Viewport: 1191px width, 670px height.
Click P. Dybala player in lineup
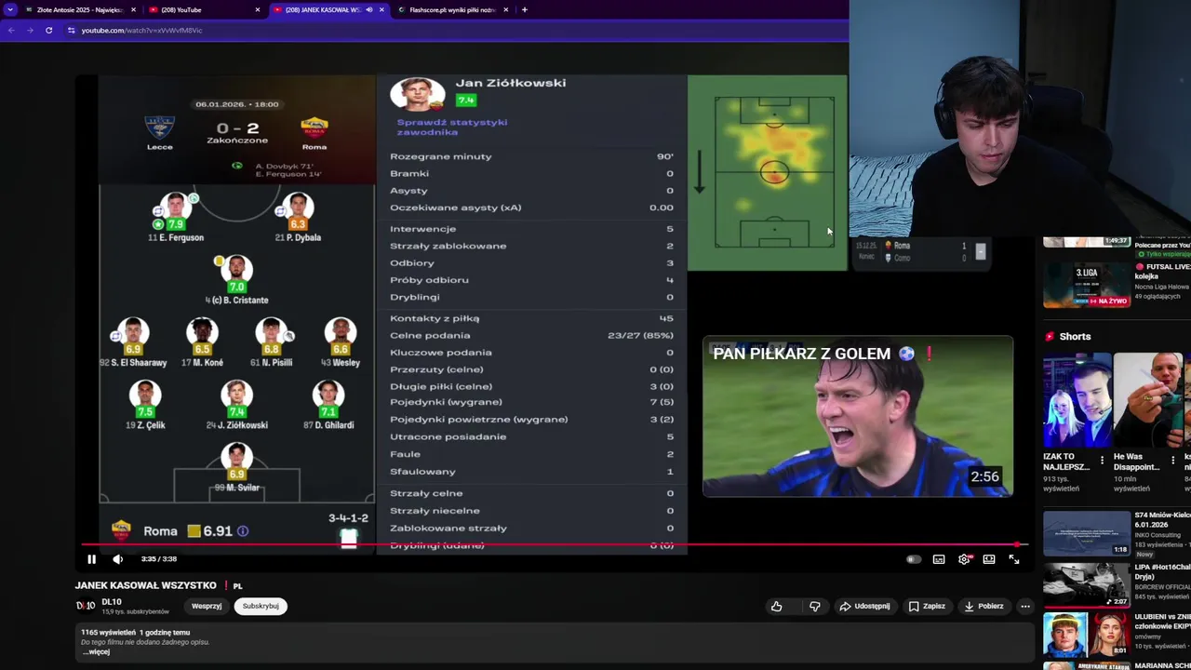[x=298, y=219]
